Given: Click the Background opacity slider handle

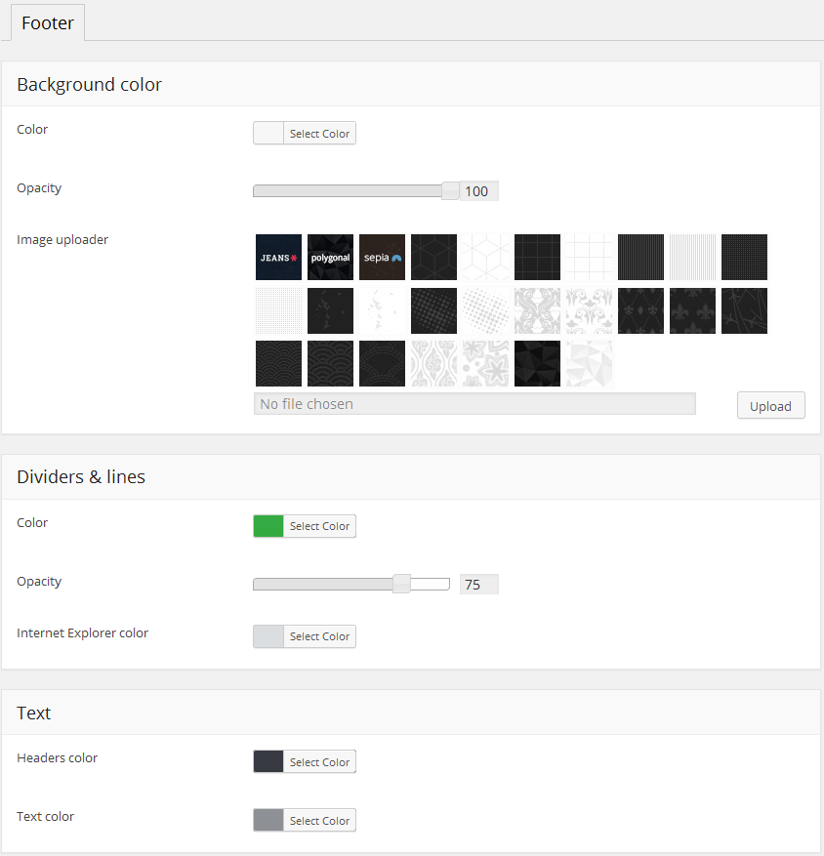Looking at the screenshot, I should [x=450, y=191].
